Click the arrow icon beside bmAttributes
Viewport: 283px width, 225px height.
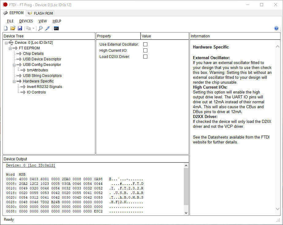tap(23, 70)
